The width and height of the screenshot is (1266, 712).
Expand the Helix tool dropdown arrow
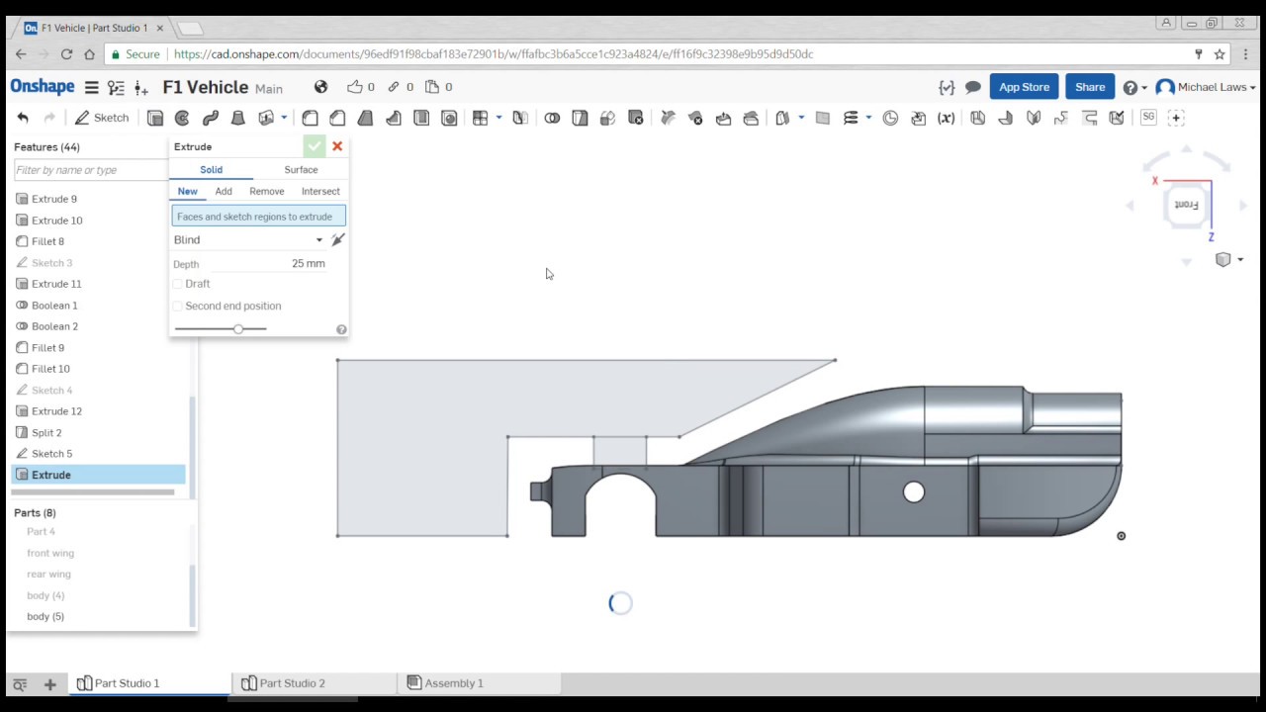point(868,118)
